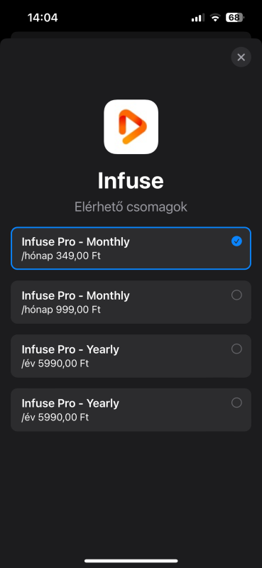Choose the highlighted Infuse Pro - Monthly title
The width and height of the screenshot is (262, 568).
75,241
